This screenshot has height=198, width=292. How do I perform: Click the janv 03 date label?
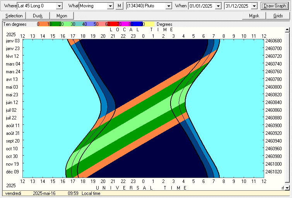coord(13,41)
